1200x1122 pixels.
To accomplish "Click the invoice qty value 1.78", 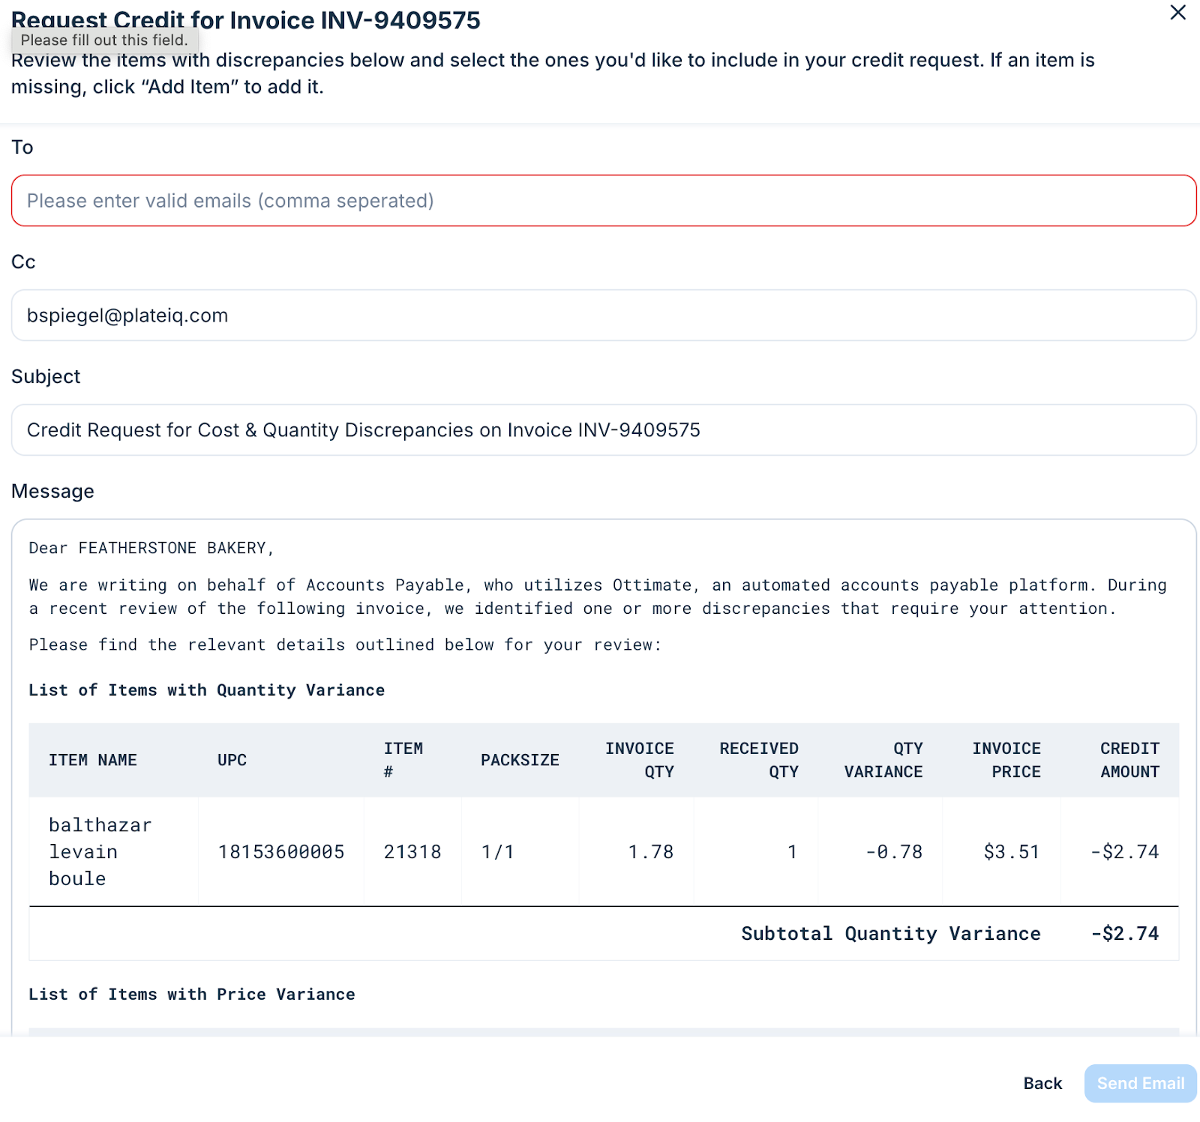I will click(651, 852).
